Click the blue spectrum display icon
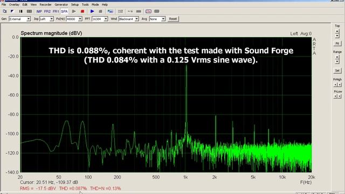This screenshot has height=194, width=345. tap(111, 11)
